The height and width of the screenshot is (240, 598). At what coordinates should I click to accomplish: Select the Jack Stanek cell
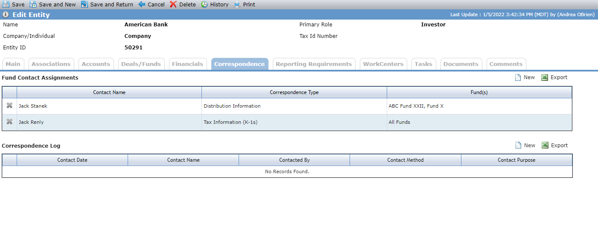[x=109, y=106]
